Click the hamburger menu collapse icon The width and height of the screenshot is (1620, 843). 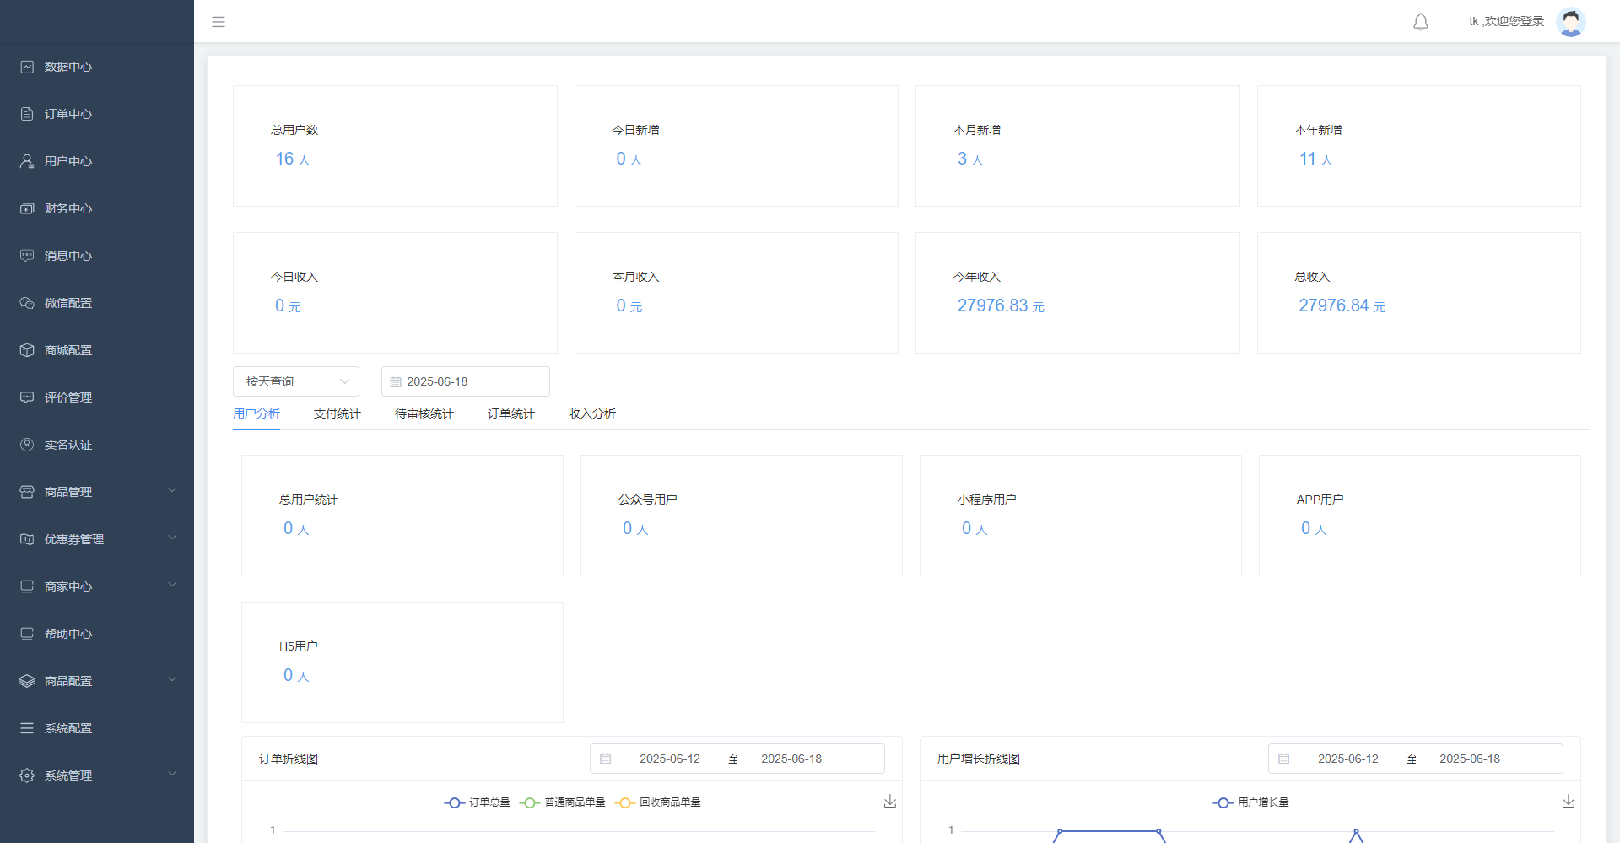(x=219, y=22)
